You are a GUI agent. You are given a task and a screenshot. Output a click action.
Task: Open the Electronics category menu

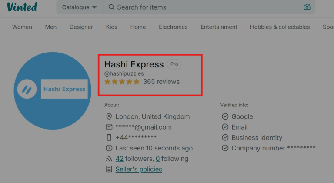[173, 27]
